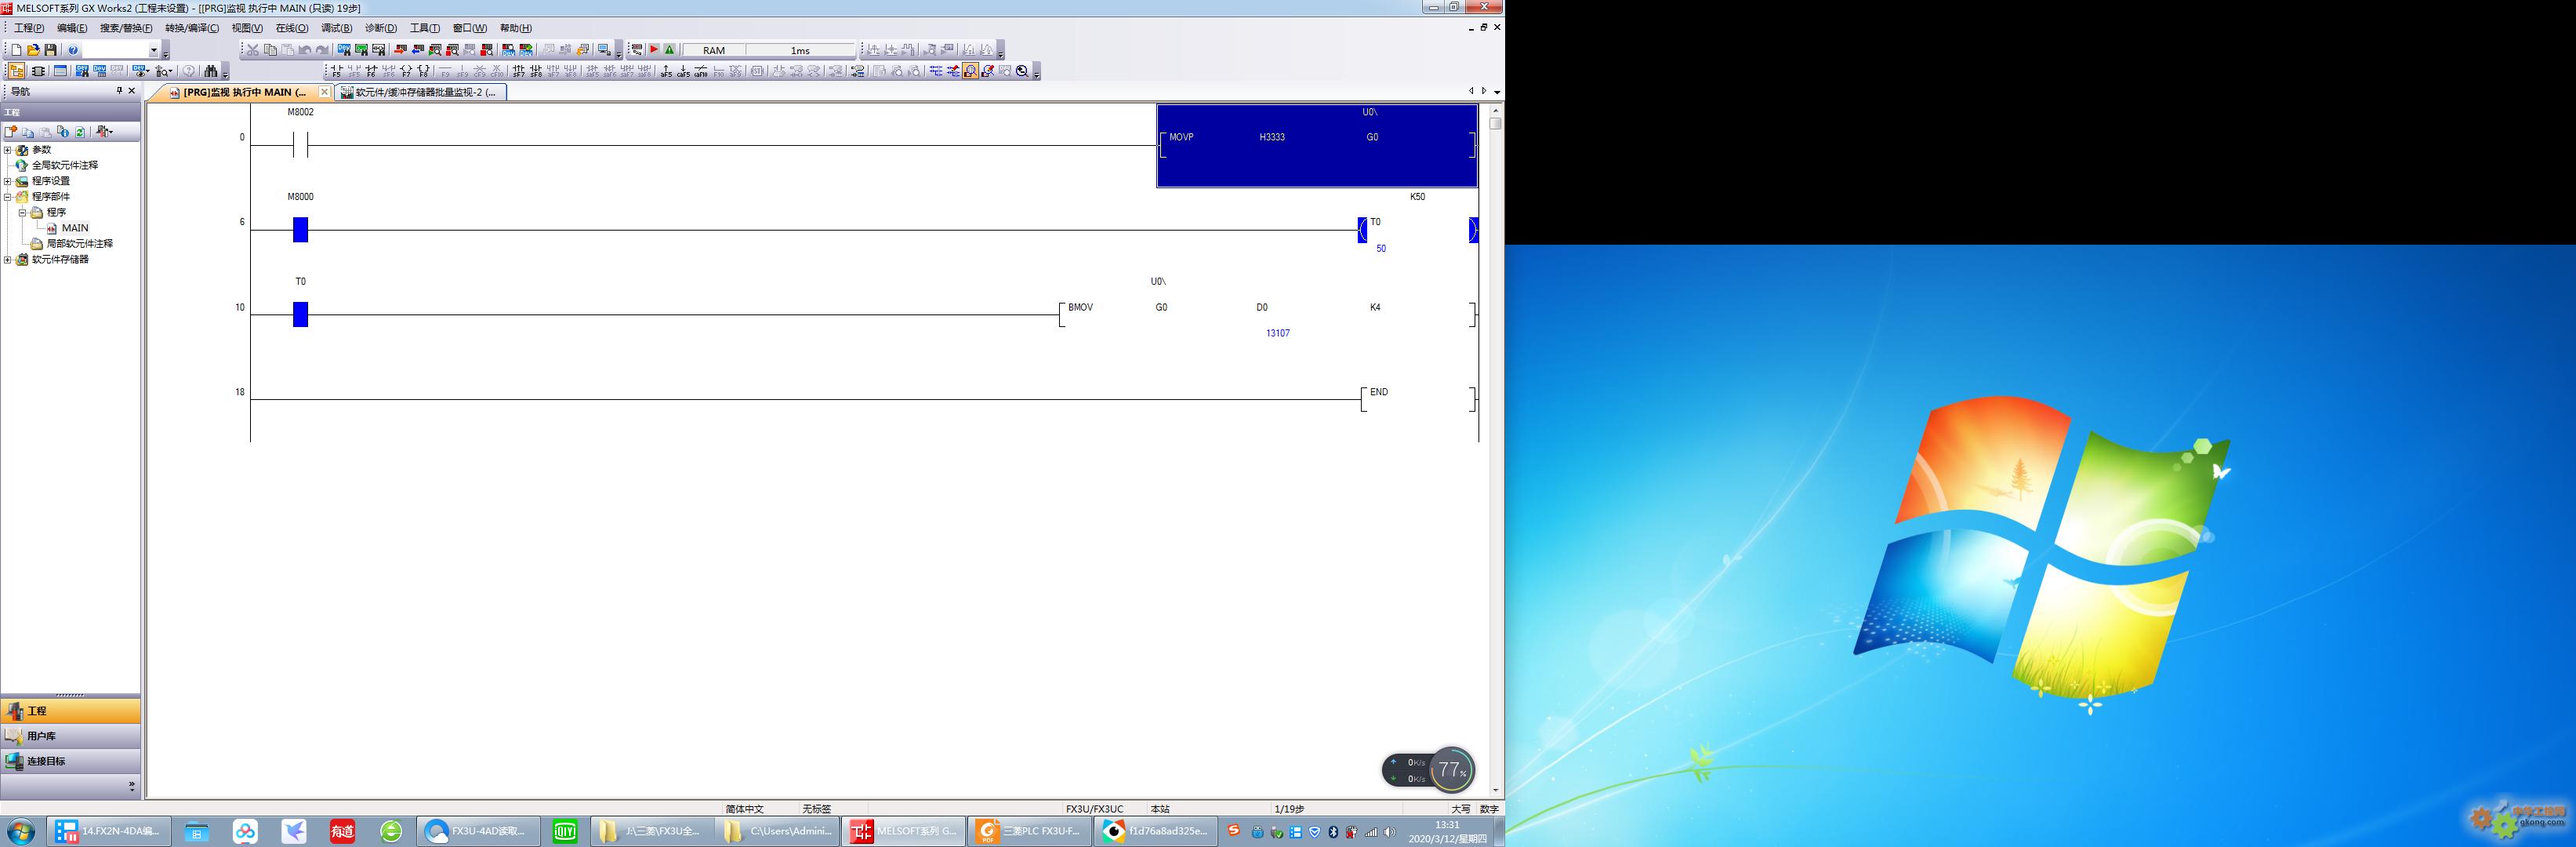The width and height of the screenshot is (2576, 847).
Task: Click the iQIYI taskbar icon
Action: click(x=565, y=831)
